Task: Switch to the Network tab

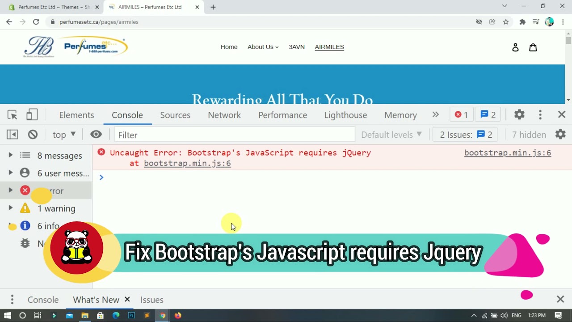Action: pos(224,115)
